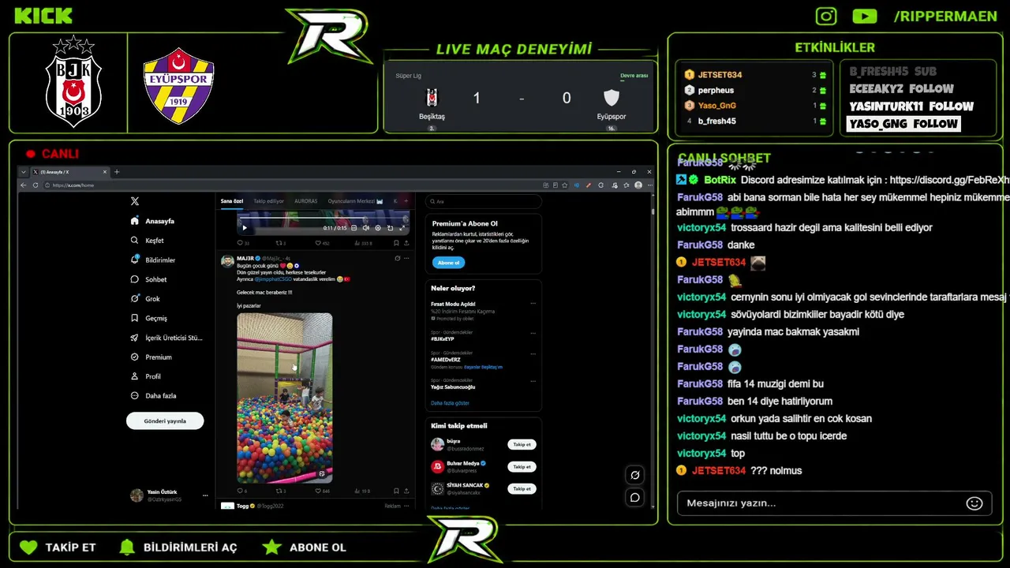The image size is (1010, 568).
Task: Click the X search field Ara
Action: 483,201
